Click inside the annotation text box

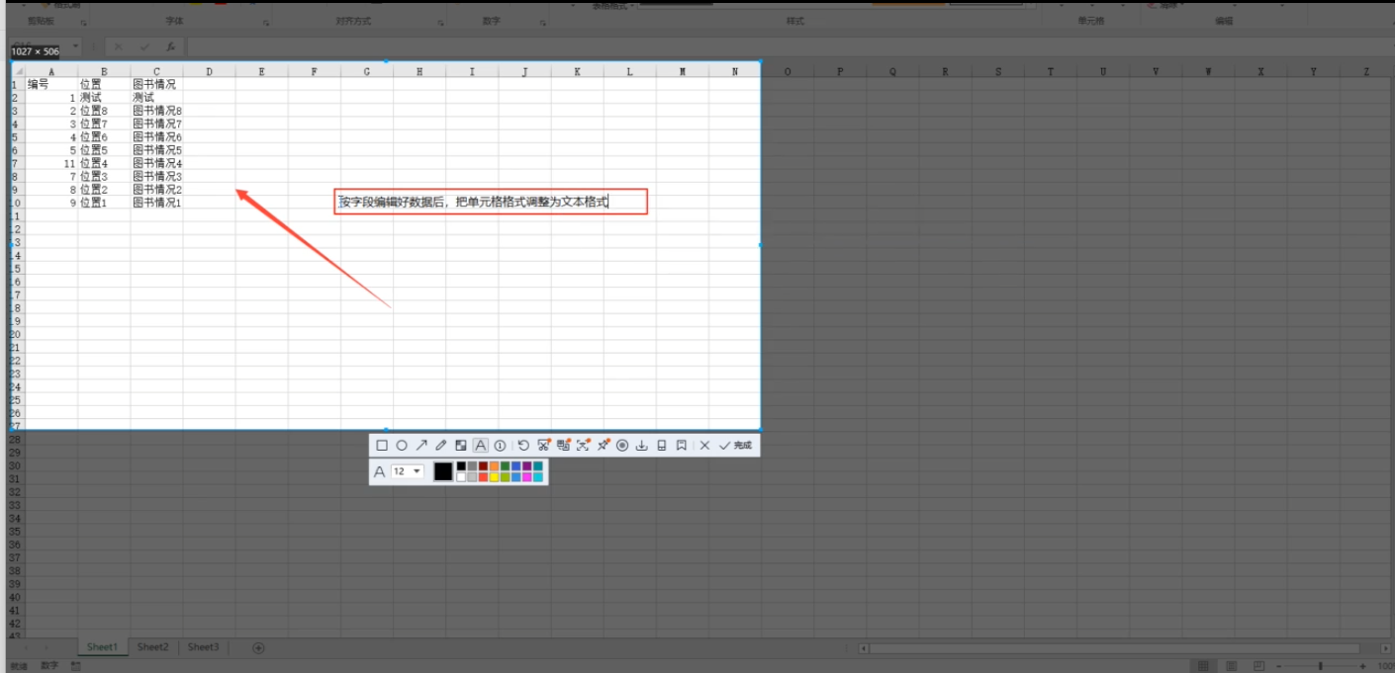tap(491, 202)
